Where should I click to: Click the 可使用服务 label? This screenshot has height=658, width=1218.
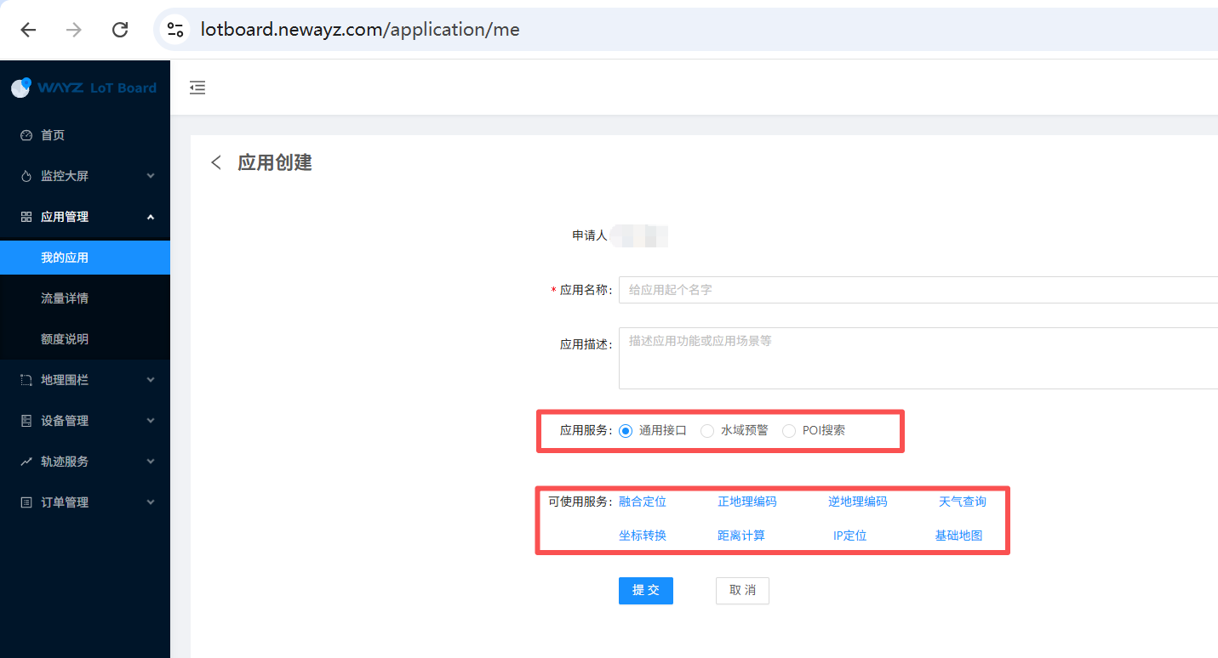tap(580, 502)
